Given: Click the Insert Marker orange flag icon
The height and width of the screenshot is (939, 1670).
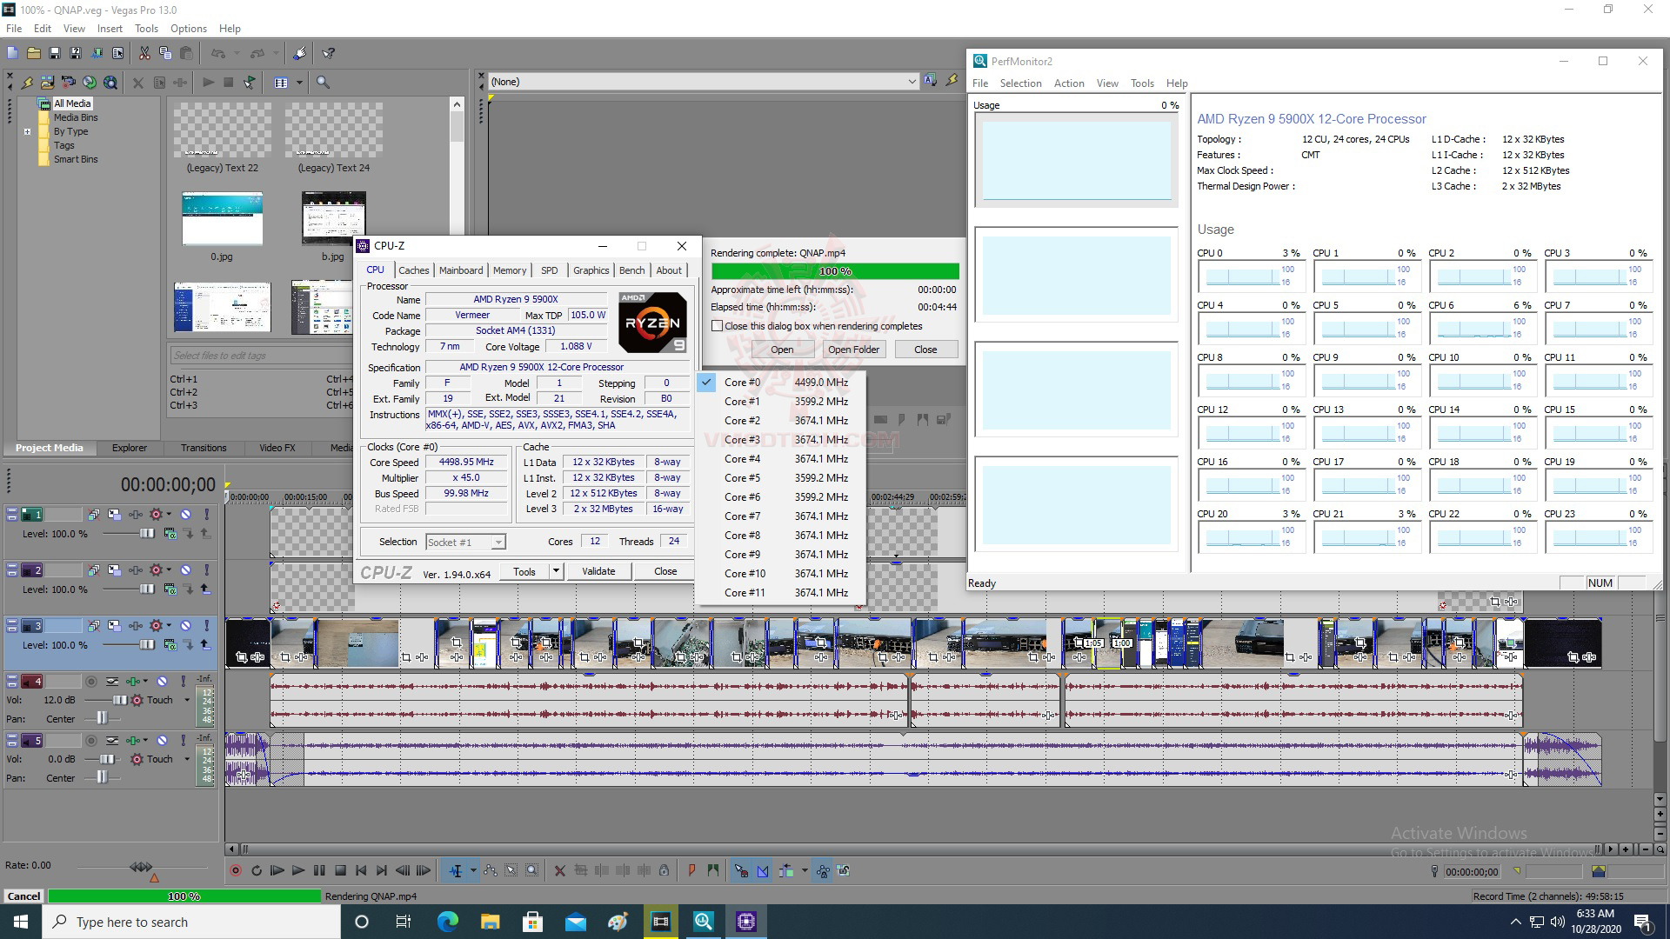Looking at the screenshot, I should point(691,870).
